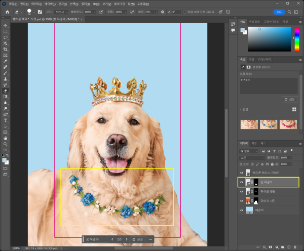Screen dimensions: 304x251
Task: Open the brush mode dropdown in options bar
Action: coord(62,12)
